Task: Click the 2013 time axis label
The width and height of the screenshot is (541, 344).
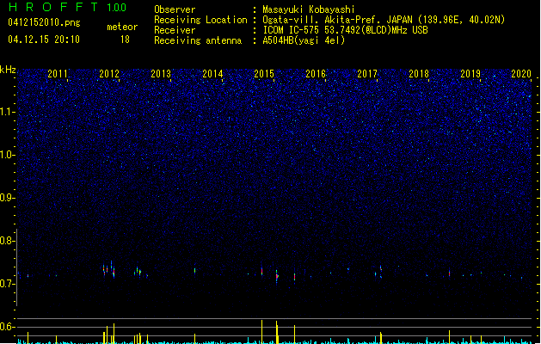Action: tap(161, 74)
